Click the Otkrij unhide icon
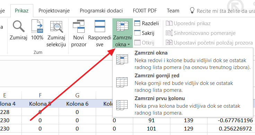Viewport: 255px width, 135px height. 137,42
